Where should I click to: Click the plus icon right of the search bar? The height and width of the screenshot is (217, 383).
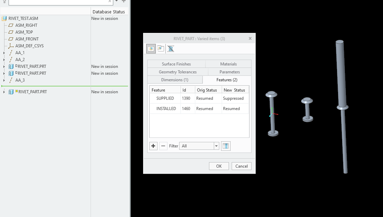pyautogui.click(x=123, y=2)
